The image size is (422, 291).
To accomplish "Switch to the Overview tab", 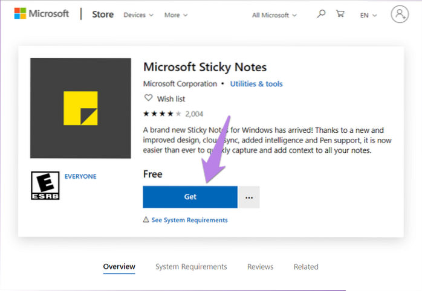I will point(119,267).
